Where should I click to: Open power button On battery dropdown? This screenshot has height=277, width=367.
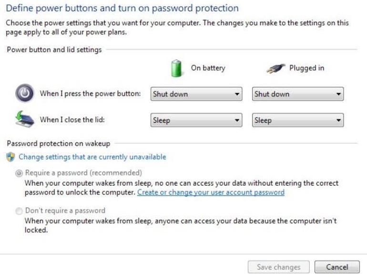pyautogui.click(x=196, y=94)
